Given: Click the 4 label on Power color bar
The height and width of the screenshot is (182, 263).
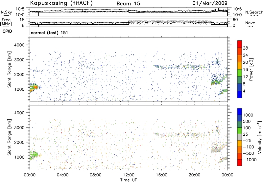Looking at the screenshot, I should pyautogui.click(x=244, y=91).
